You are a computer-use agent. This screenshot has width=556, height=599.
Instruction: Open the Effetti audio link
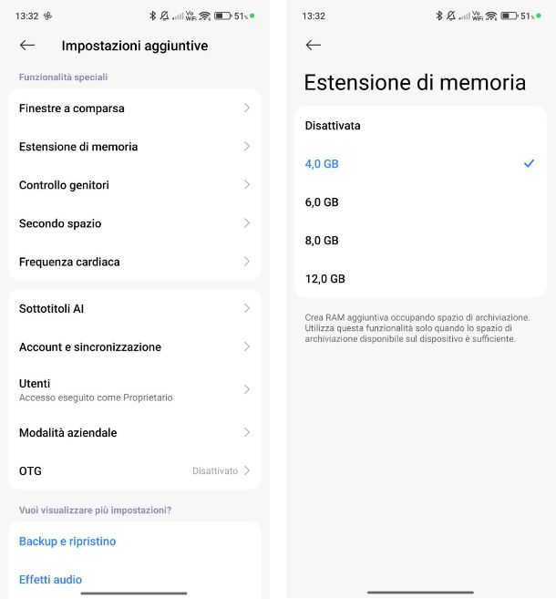(51, 580)
